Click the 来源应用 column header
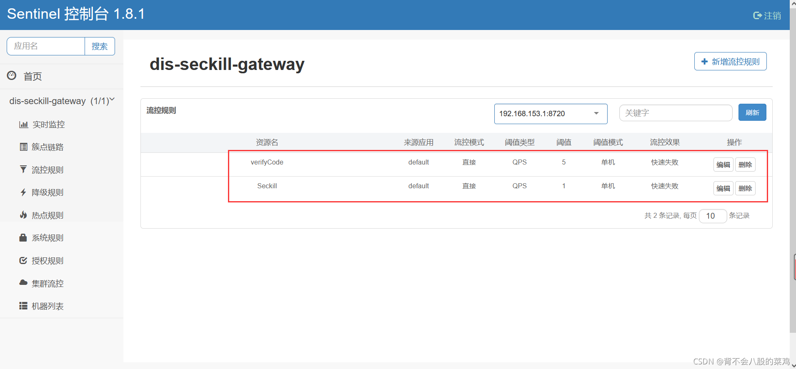Screen dimensions: 796x369 coord(418,142)
